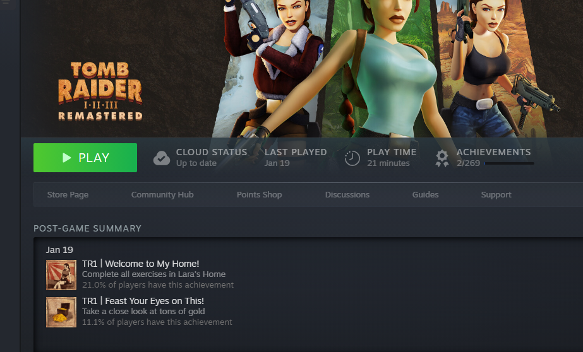Click the Tomb Raider I-II-III Remastered logo
Image resolution: width=583 pixels, height=352 pixels.
click(x=100, y=91)
